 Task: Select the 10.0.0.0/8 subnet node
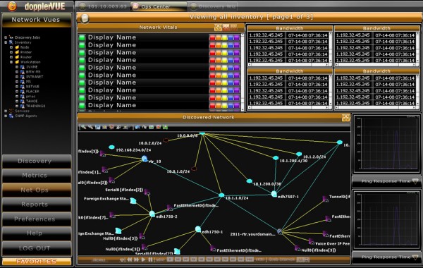[x=202, y=133]
